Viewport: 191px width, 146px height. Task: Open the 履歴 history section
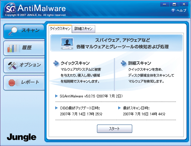pyautogui.click(x=24, y=48)
